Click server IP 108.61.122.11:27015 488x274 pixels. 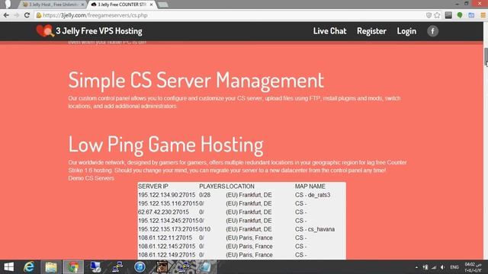click(165, 237)
